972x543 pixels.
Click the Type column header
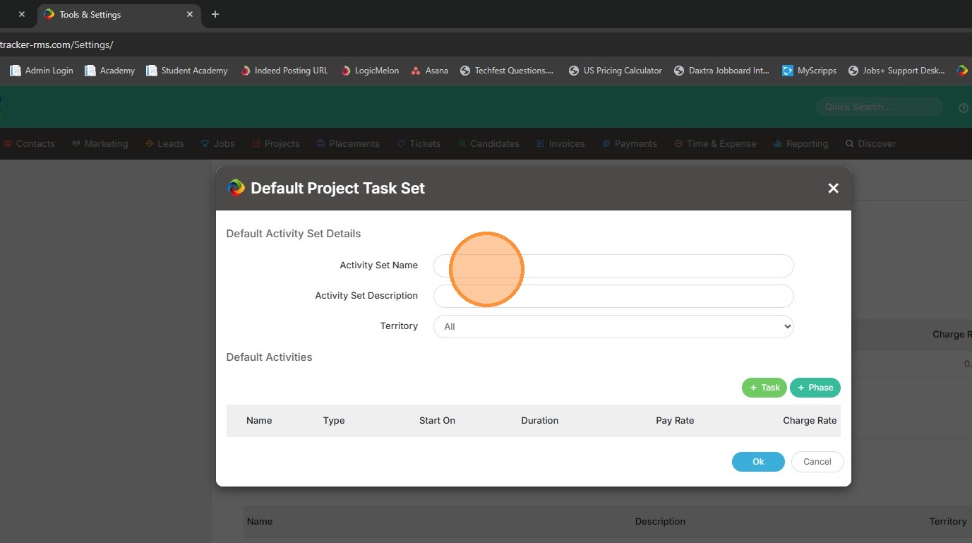click(334, 421)
